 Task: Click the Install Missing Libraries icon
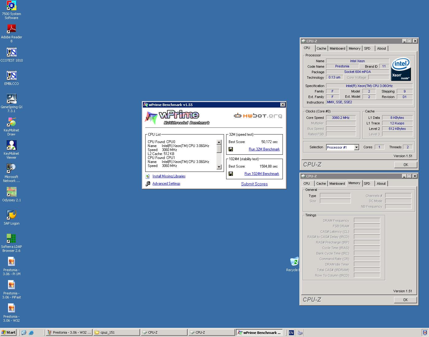(147, 176)
